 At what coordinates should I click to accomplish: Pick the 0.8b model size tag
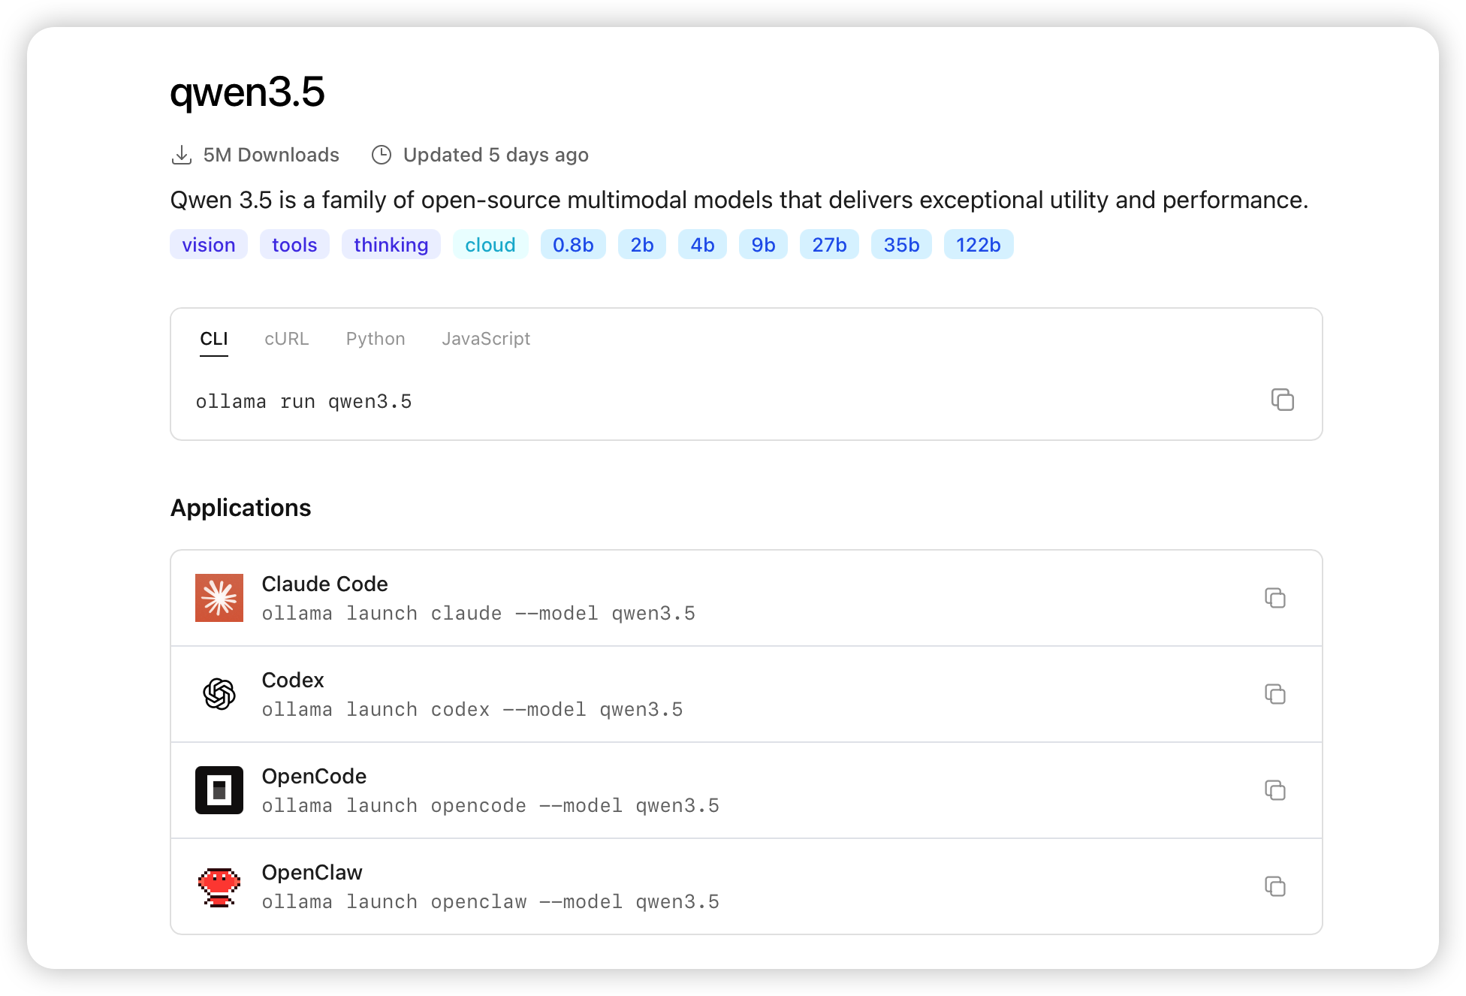click(573, 245)
